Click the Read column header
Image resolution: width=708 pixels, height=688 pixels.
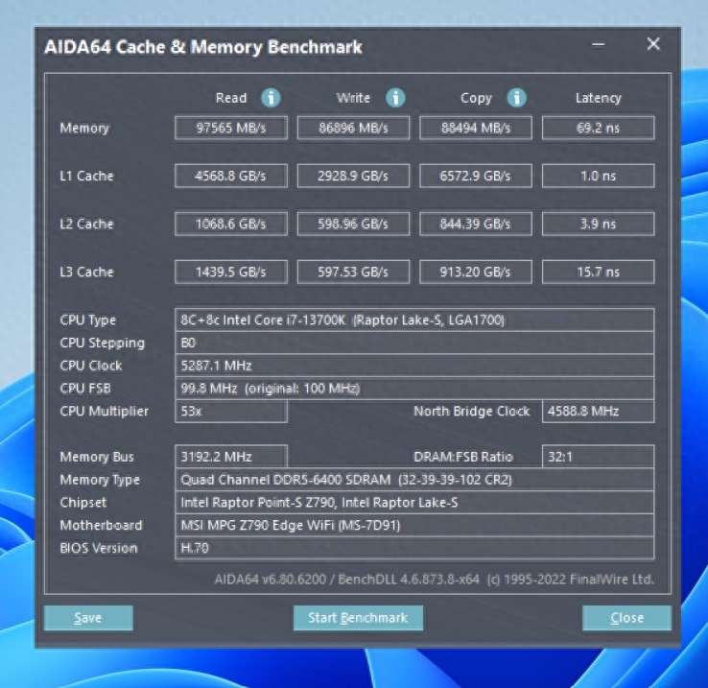point(231,98)
